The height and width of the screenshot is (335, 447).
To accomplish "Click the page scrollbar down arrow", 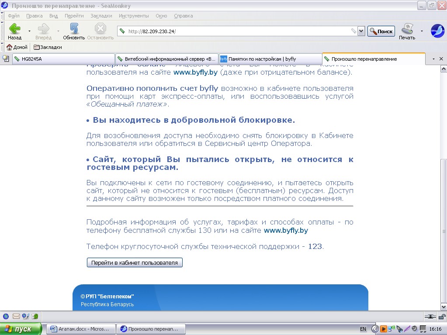I will [444, 307].
